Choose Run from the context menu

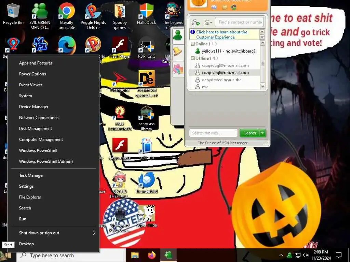[x=54, y=219]
